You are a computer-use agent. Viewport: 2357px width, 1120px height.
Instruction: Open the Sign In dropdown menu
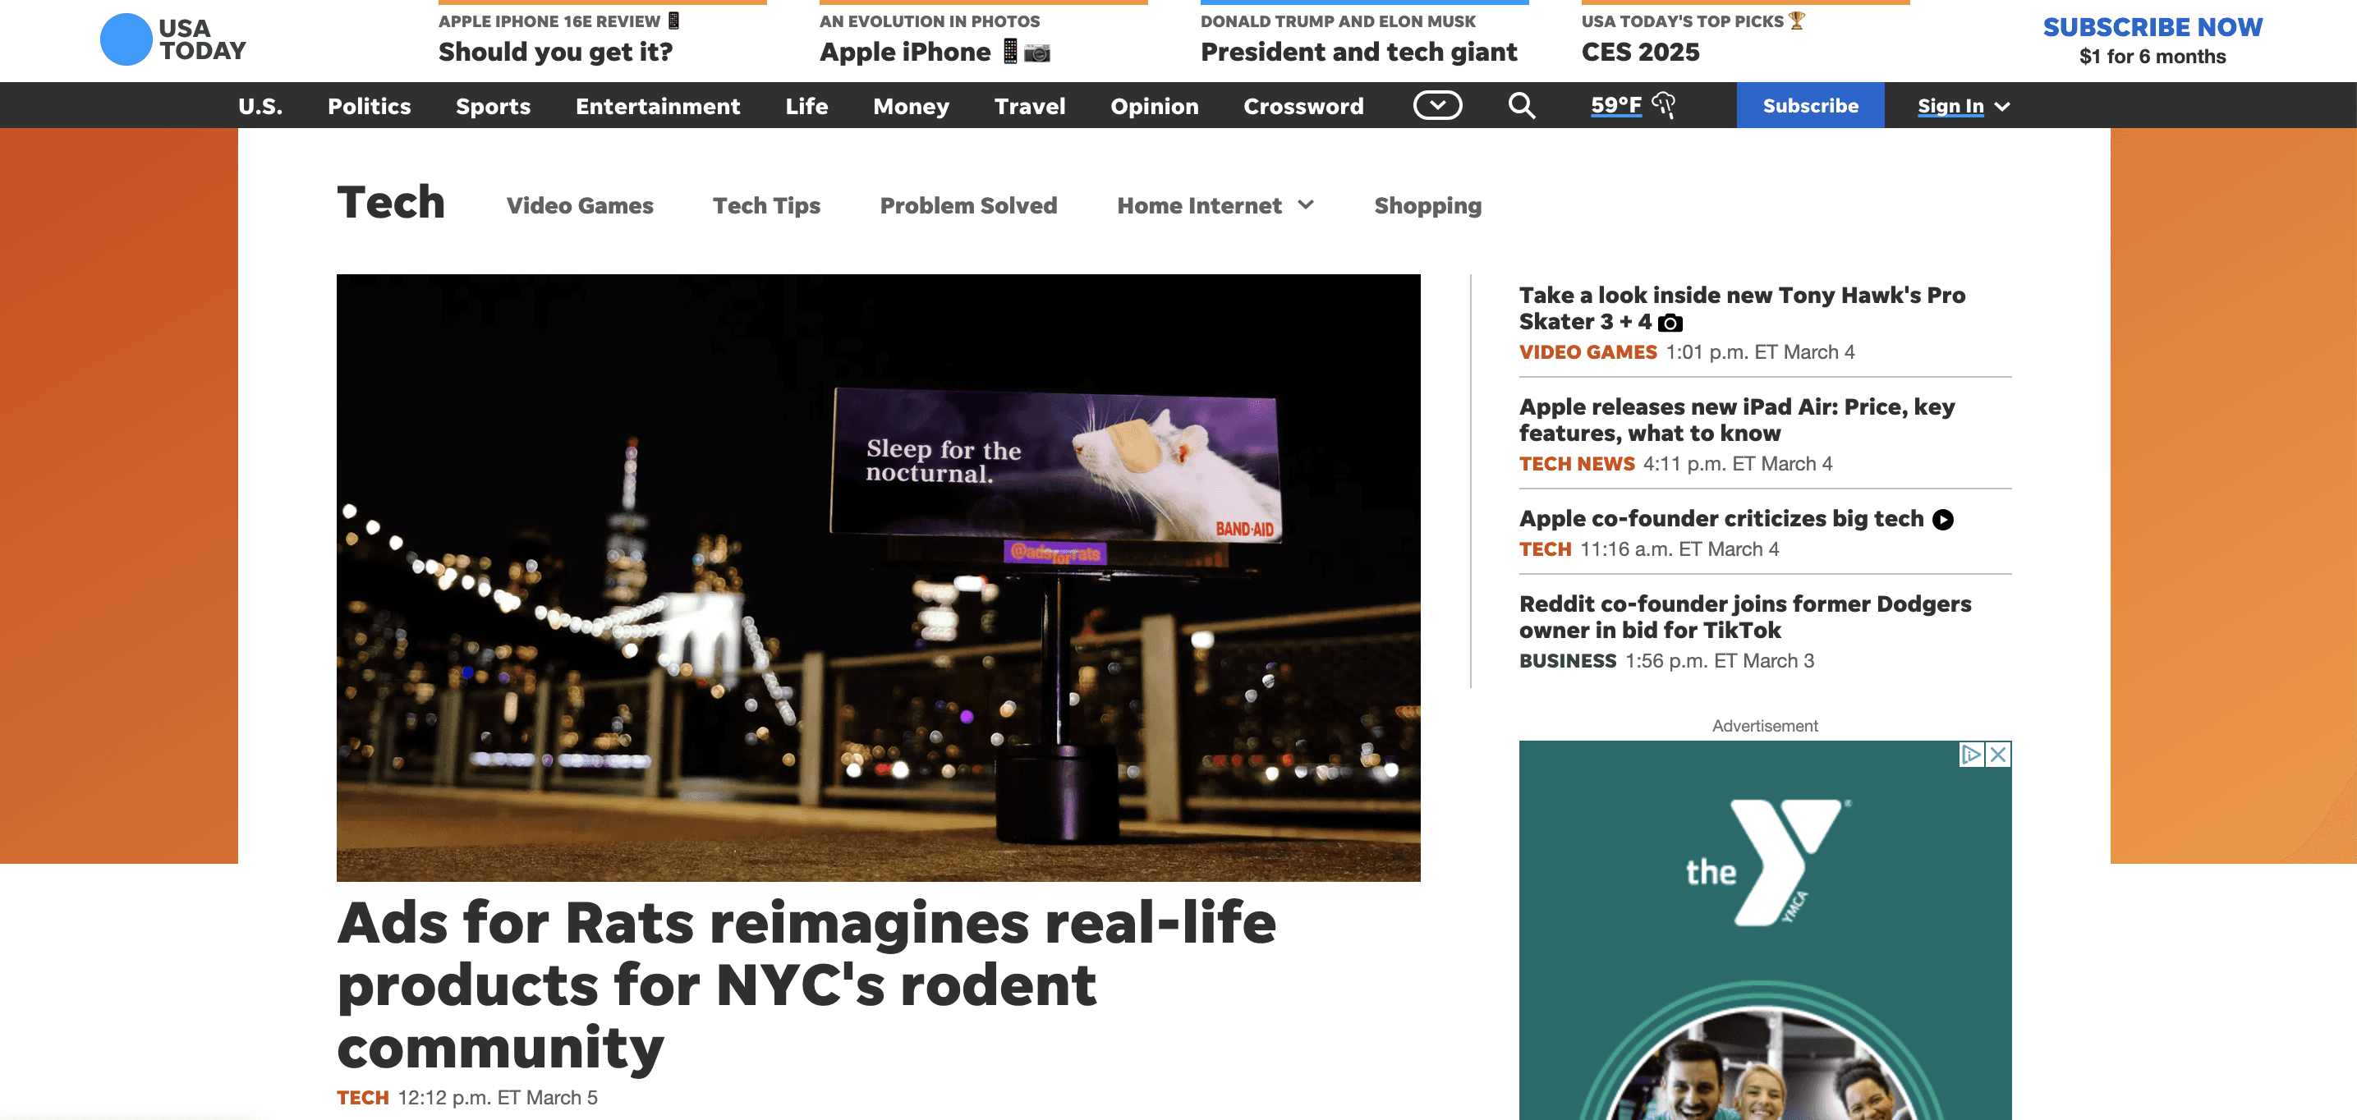[x=1964, y=106]
